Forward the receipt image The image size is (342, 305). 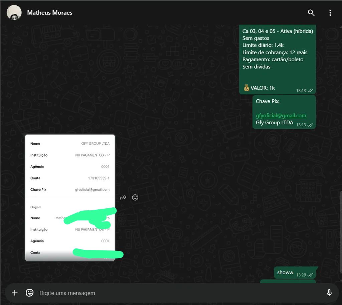pyautogui.click(x=123, y=197)
